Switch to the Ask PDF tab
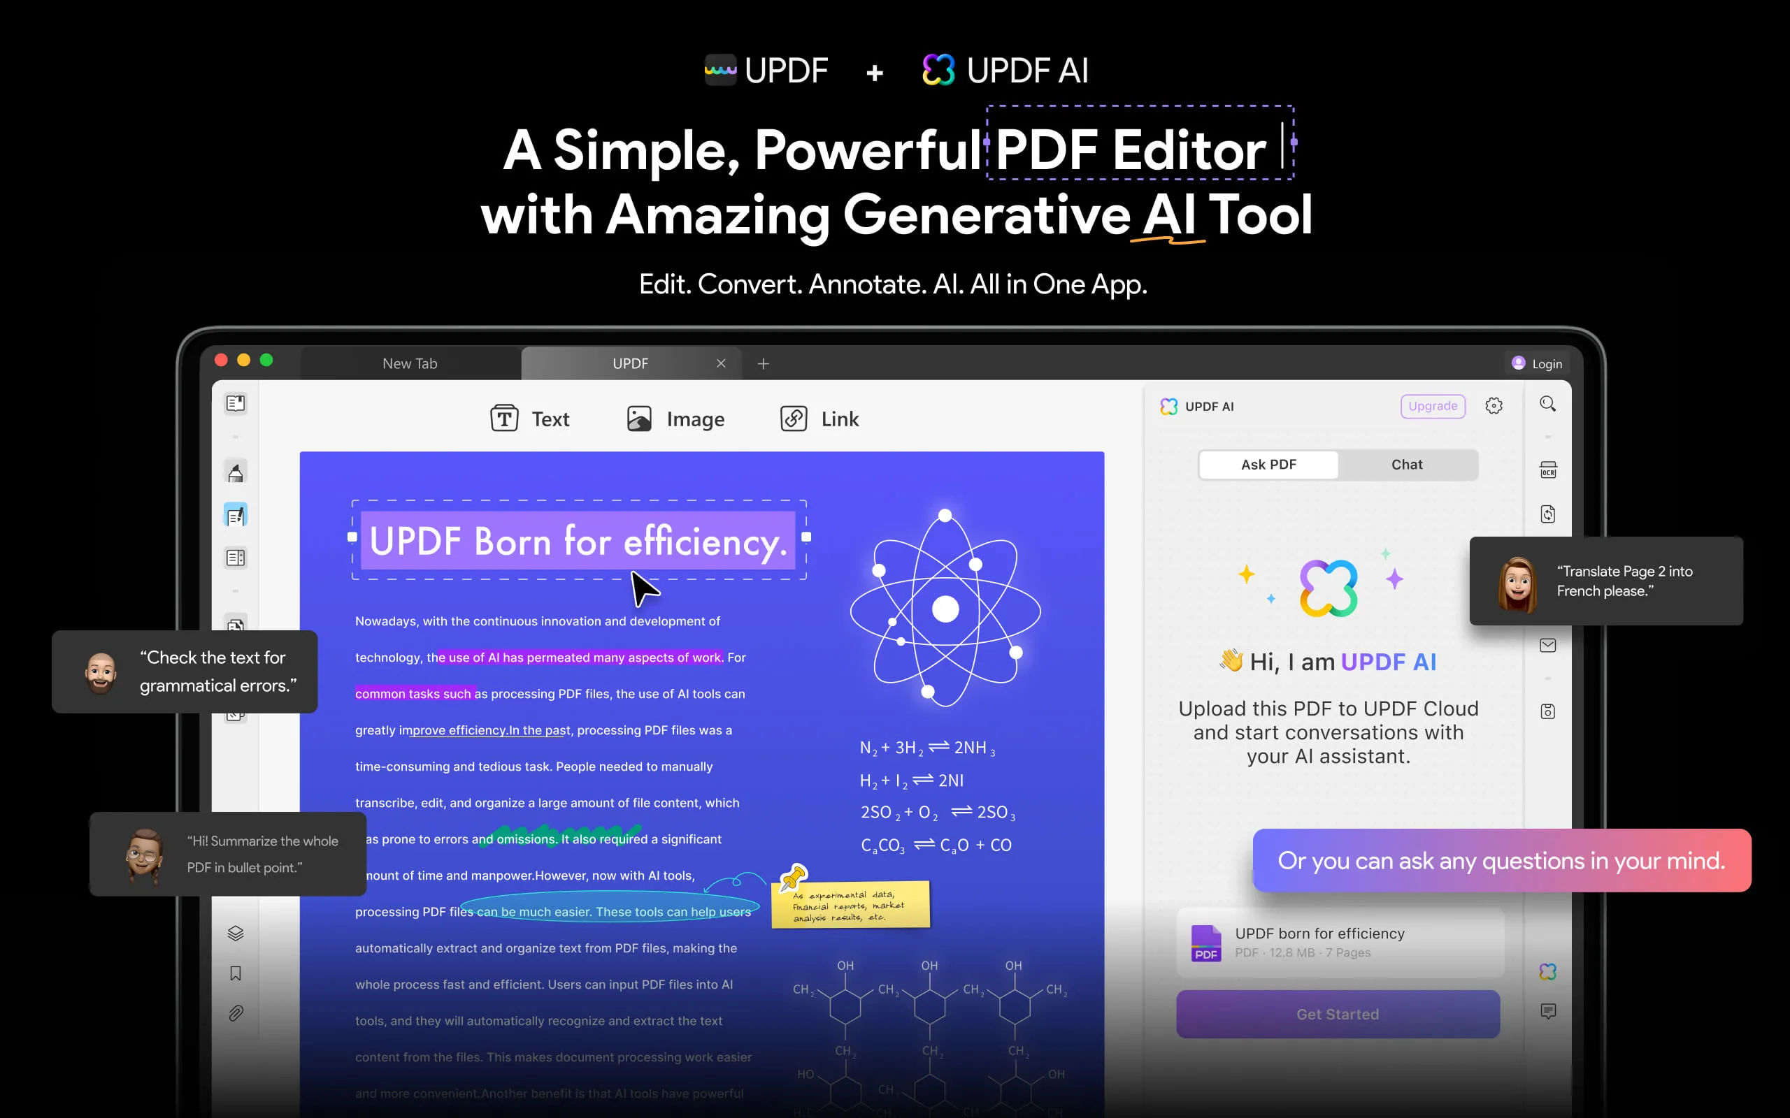 [1268, 464]
